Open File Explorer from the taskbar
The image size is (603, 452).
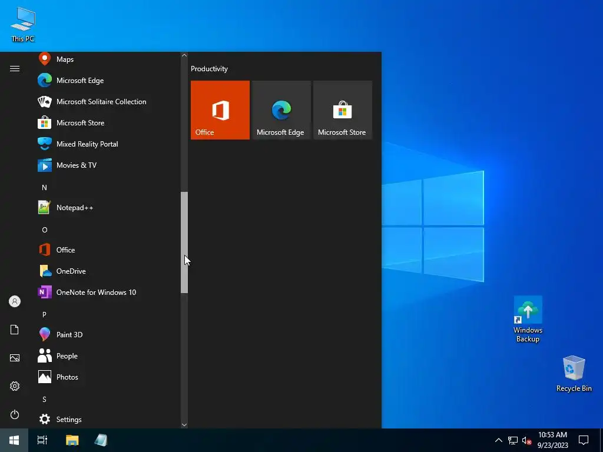click(72, 440)
